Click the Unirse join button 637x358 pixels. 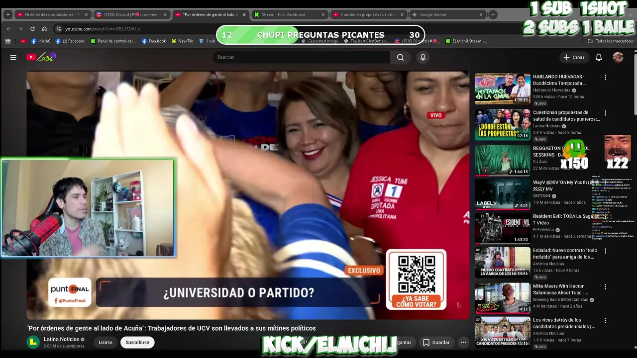106,342
